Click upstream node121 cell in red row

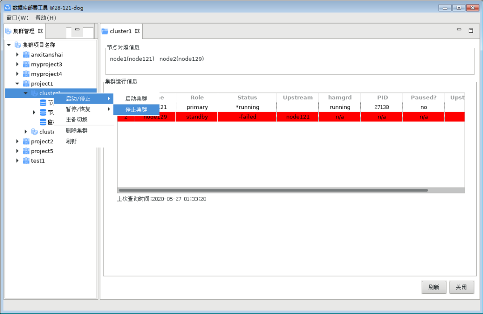(x=297, y=117)
